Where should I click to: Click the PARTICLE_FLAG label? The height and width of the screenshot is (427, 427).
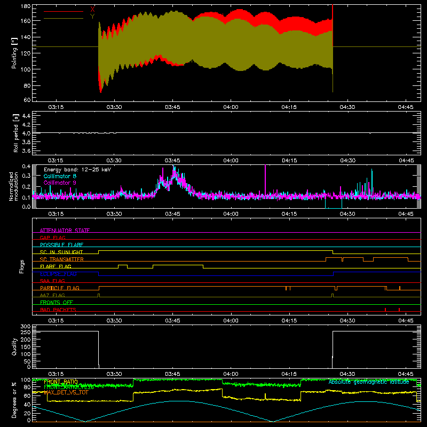(x=60, y=288)
